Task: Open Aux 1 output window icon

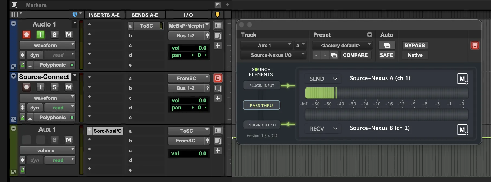Action: pyautogui.click(x=218, y=131)
